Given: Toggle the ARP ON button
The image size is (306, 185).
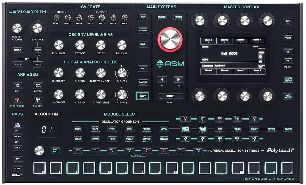Looking at the screenshot, I should pyautogui.click(x=17, y=86).
